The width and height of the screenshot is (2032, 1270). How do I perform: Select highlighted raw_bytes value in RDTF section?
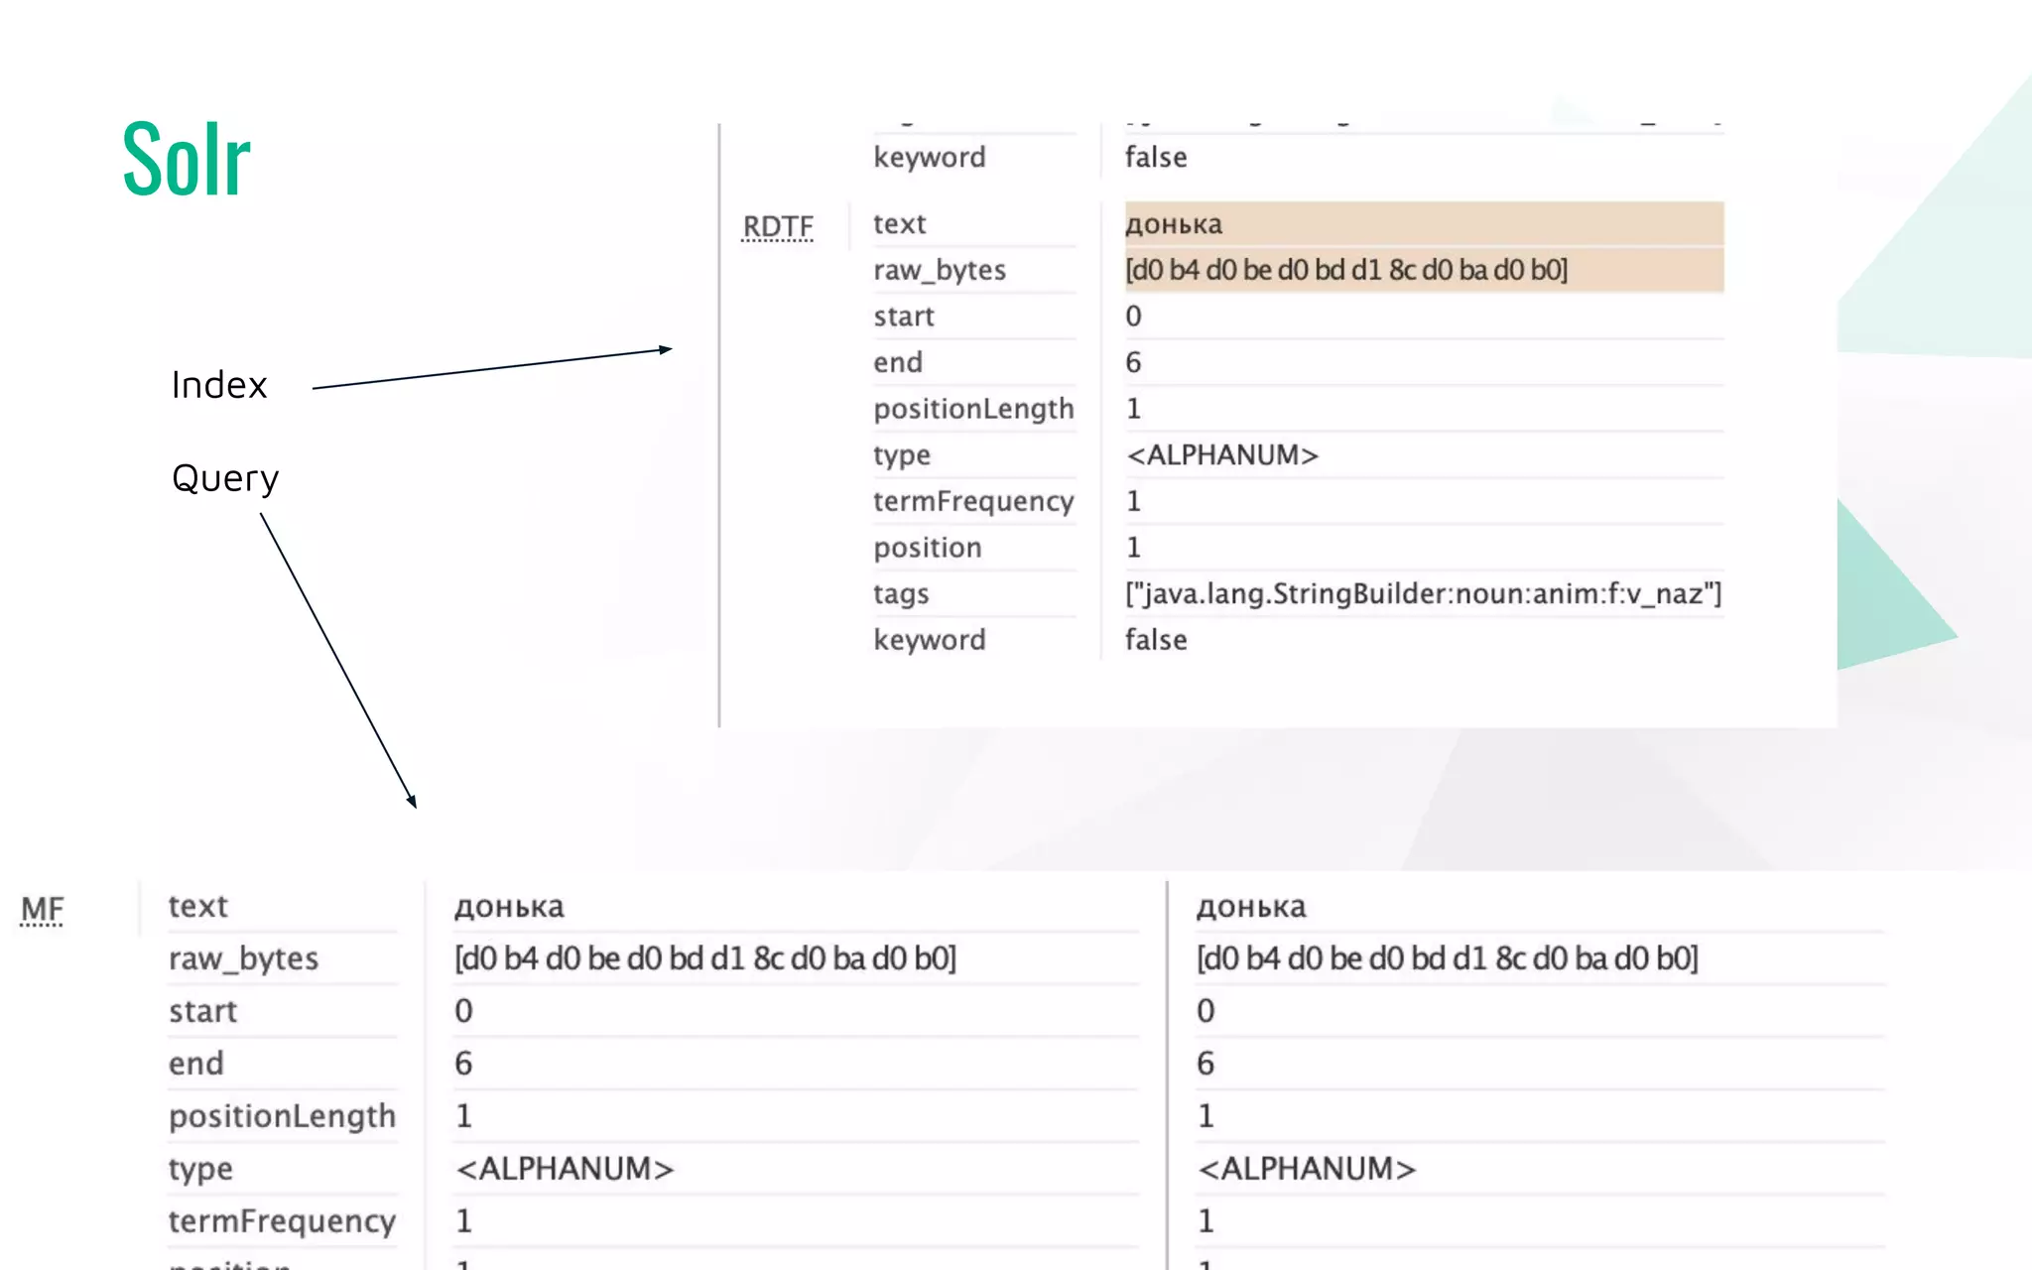[x=1346, y=270]
